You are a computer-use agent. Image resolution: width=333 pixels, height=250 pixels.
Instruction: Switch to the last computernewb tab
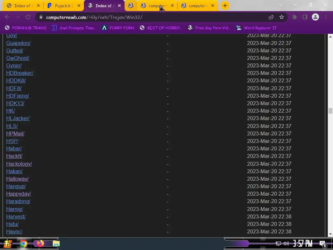(197, 6)
